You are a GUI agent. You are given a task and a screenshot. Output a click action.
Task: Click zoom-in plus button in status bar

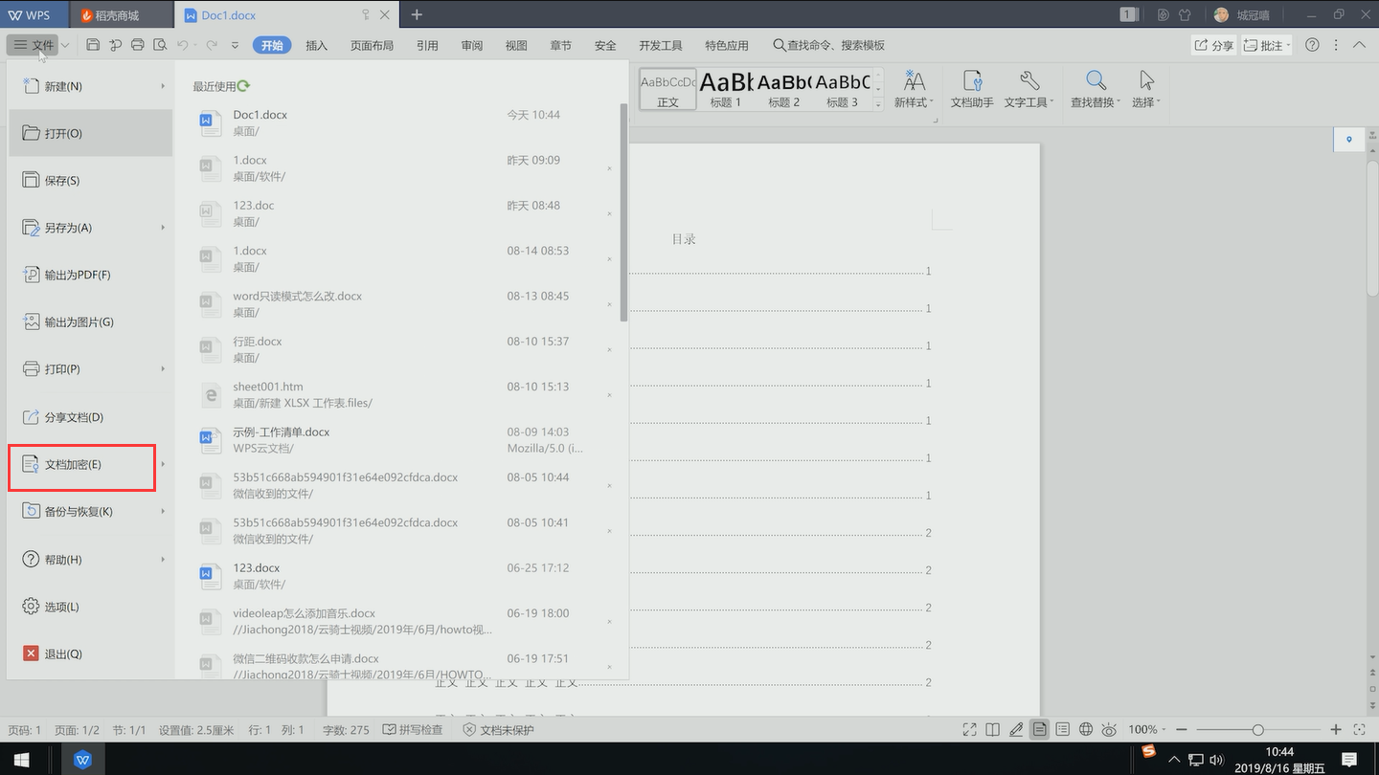point(1336,730)
